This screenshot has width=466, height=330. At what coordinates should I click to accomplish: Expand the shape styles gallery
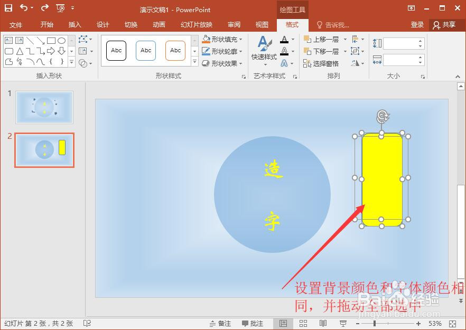[194, 62]
